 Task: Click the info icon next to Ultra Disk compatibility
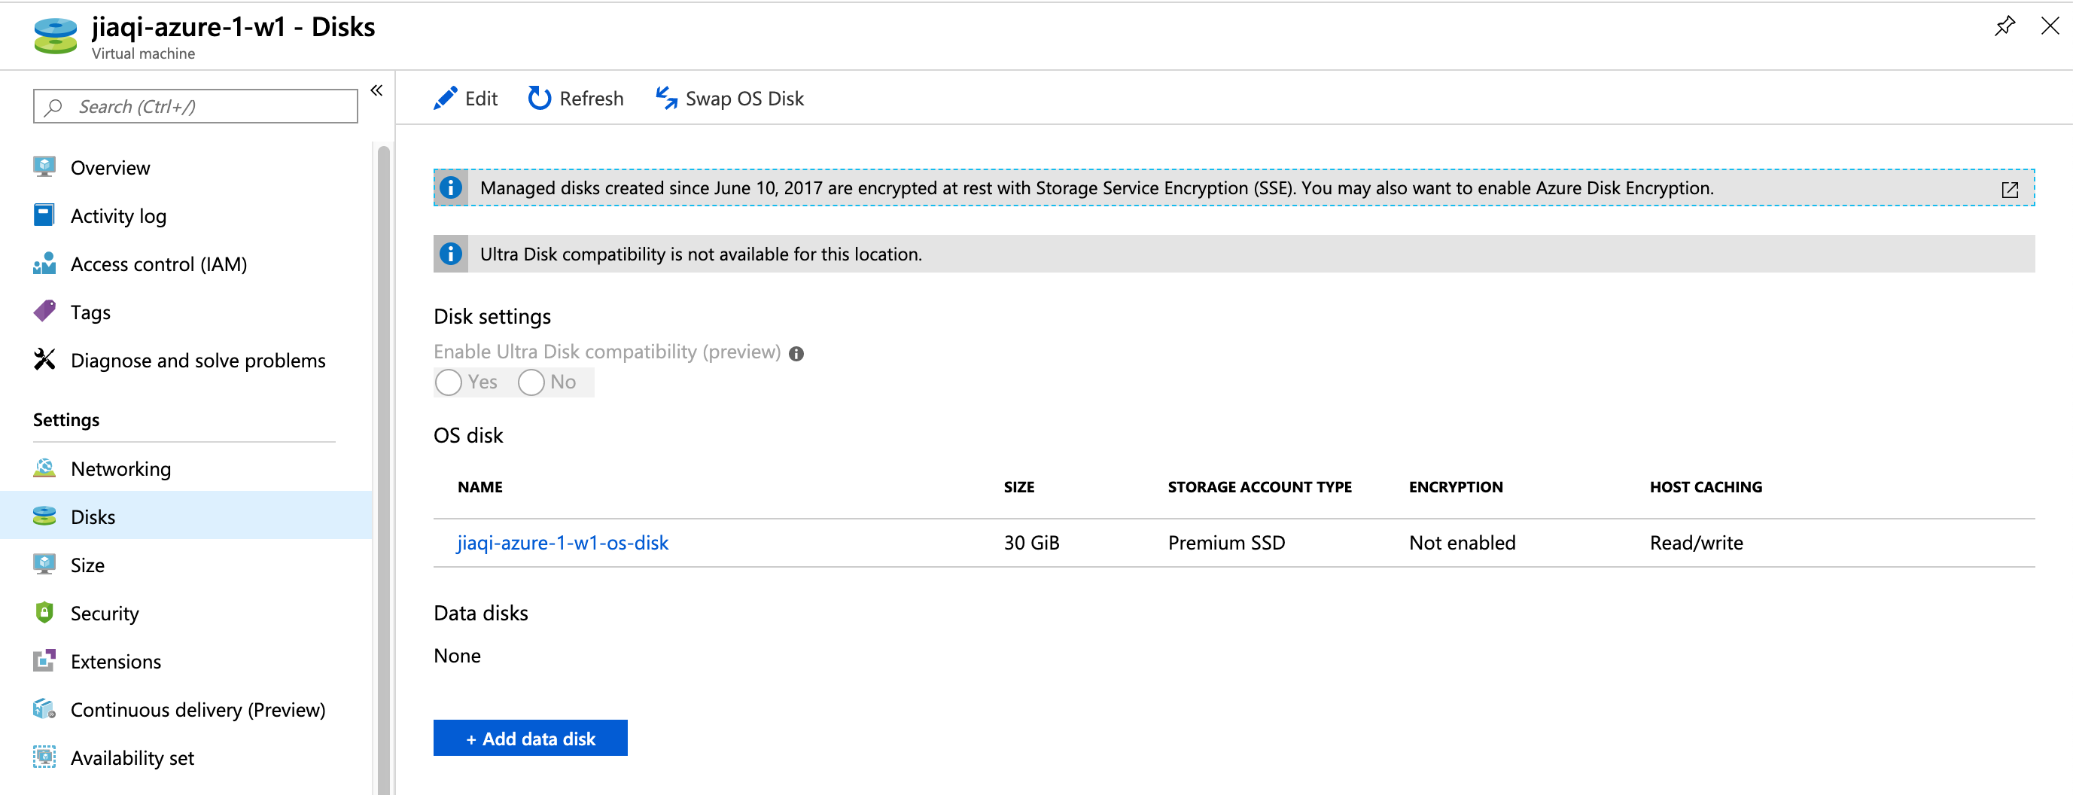(796, 352)
